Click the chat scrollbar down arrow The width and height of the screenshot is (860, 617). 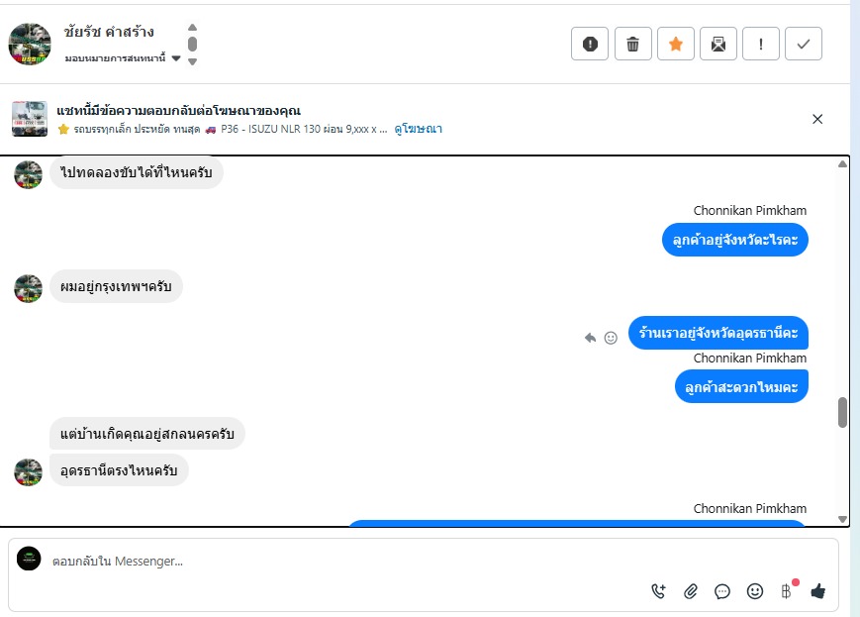point(842,519)
